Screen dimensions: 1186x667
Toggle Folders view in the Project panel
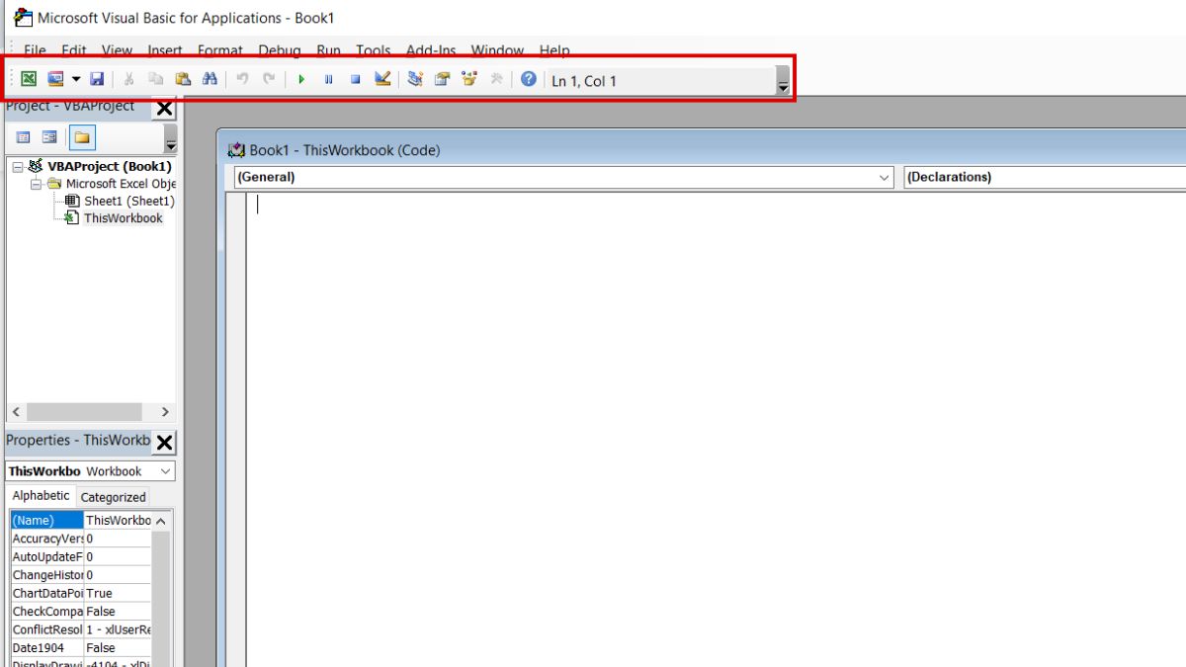[x=81, y=137]
